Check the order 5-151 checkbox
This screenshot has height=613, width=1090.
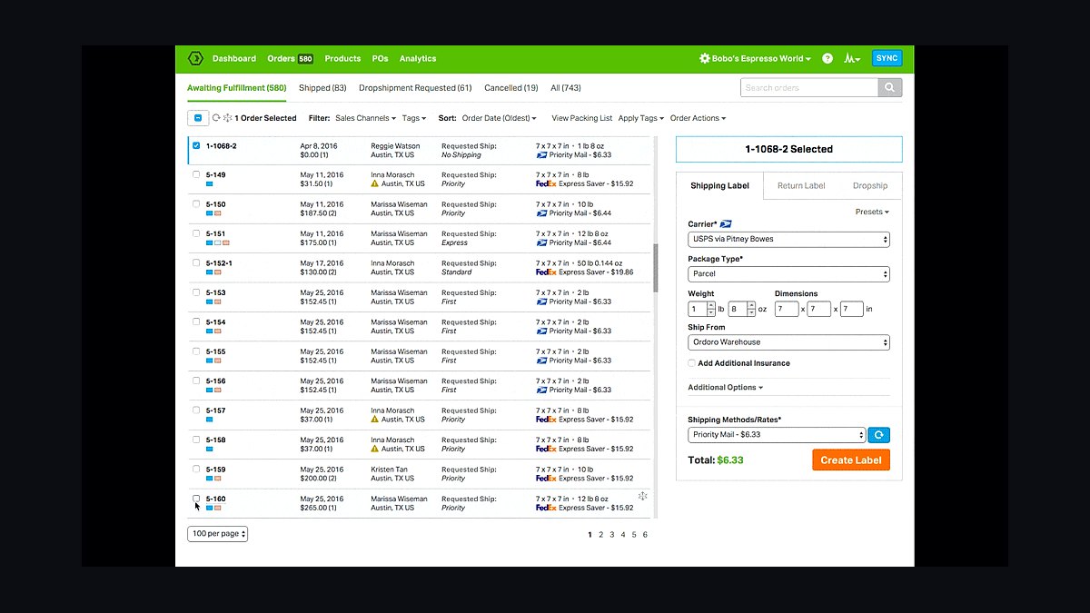click(196, 233)
